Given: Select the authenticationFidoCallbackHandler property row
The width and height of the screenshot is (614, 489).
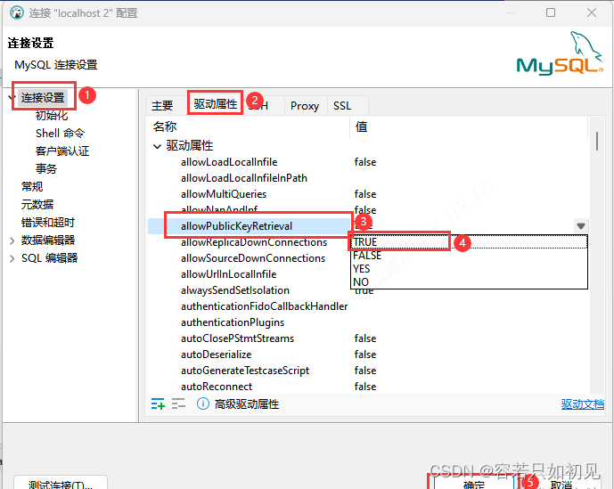Looking at the screenshot, I should (367, 306).
